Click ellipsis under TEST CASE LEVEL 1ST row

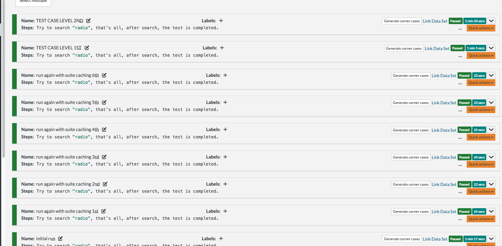point(460,56)
